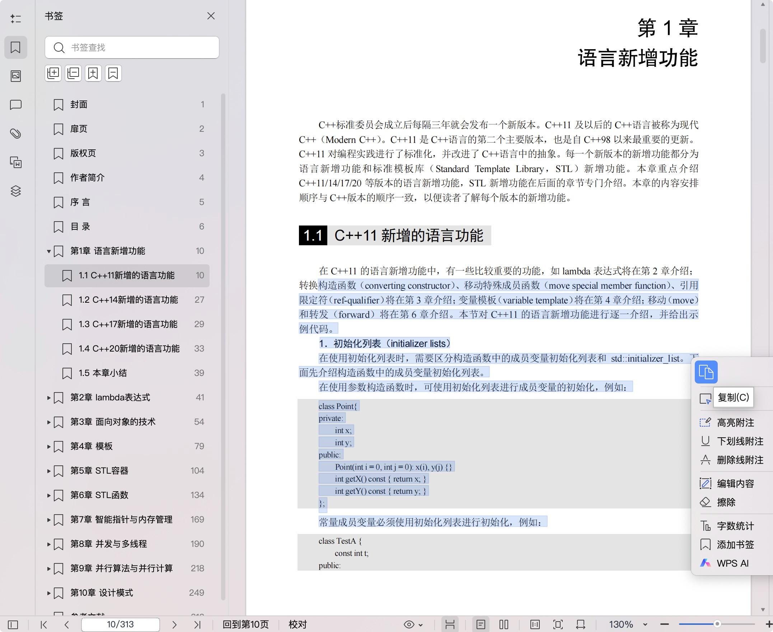Select the bookmarks sidebar icon
The height and width of the screenshot is (632, 773).
pyautogui.click(x=16, y=47)
